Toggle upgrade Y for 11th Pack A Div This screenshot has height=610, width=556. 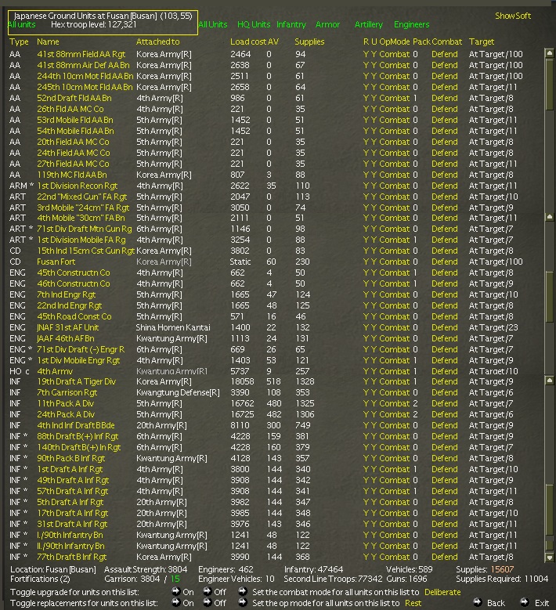click(374, 403)
